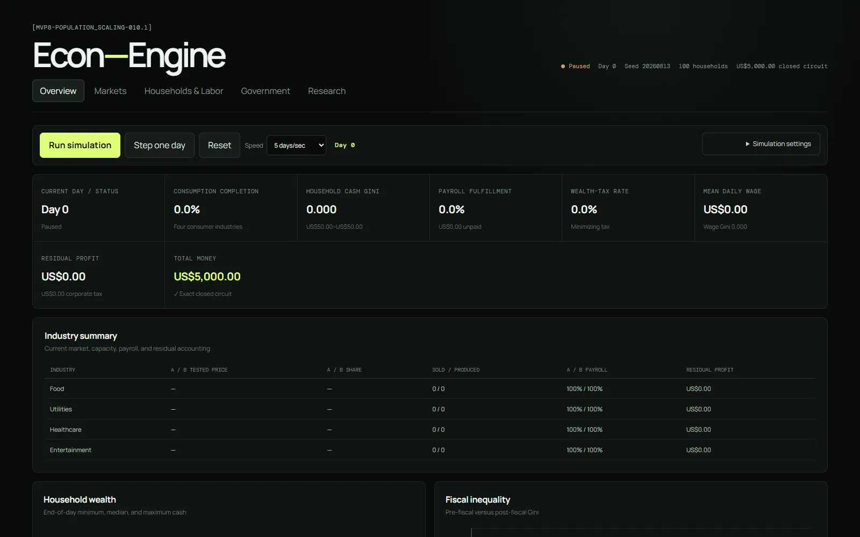Go to the Government tab
860x537 pixels.
[x=265, y=91]
